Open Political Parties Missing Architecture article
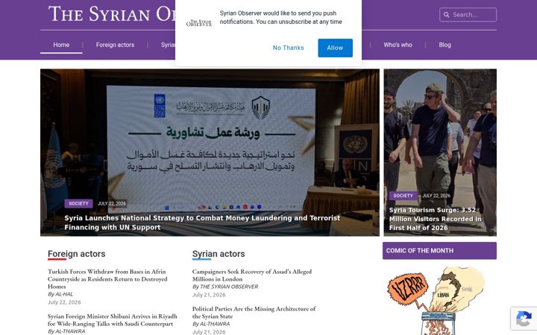The height and width of the screenshot is (335, 537). pyautogui.click(x=254, y=313)
